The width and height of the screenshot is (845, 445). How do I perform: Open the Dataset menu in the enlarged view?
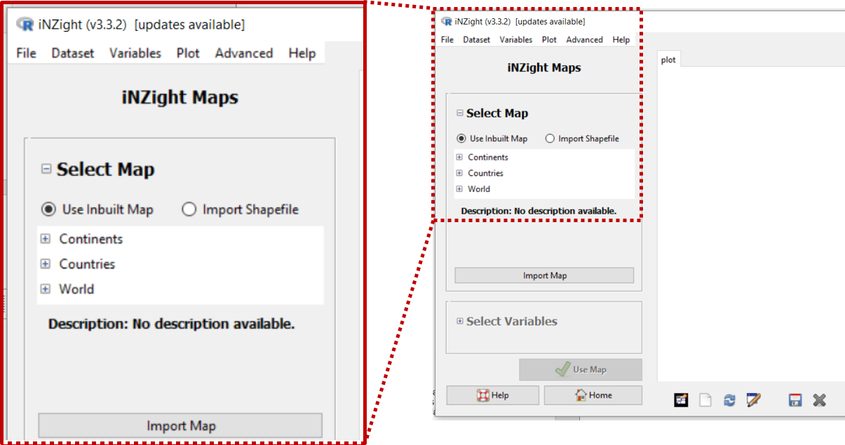(72, 53)
